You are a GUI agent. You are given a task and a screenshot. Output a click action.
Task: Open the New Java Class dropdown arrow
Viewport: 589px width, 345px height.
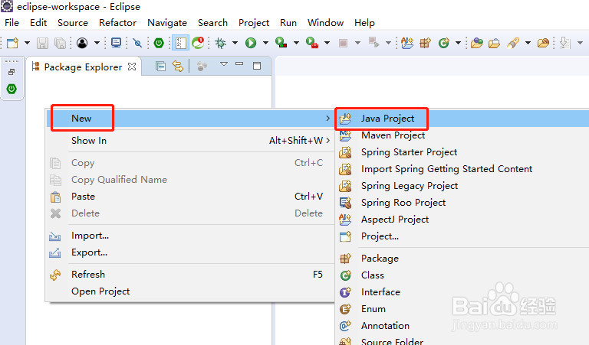(458, 43)
